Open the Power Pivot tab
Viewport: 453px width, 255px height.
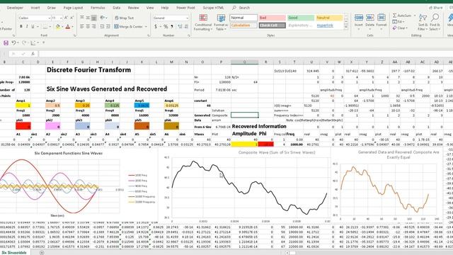(x=185, y=8)
